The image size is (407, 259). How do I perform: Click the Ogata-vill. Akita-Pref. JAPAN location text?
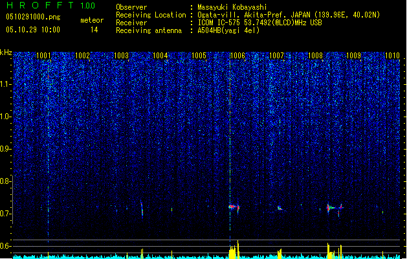coord(289,15)
